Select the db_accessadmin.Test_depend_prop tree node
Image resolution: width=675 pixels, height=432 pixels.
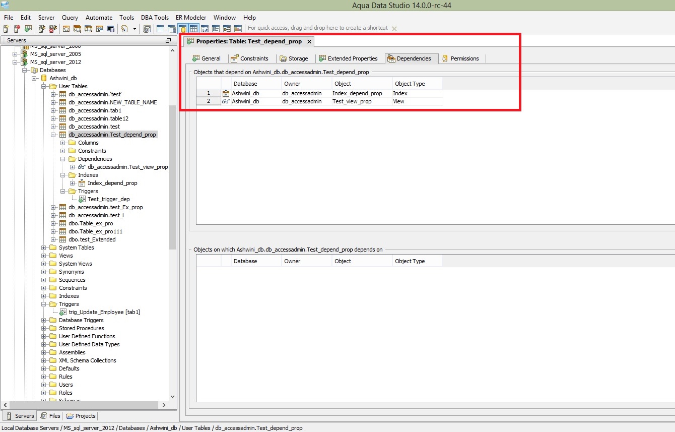tap(112, 135)
